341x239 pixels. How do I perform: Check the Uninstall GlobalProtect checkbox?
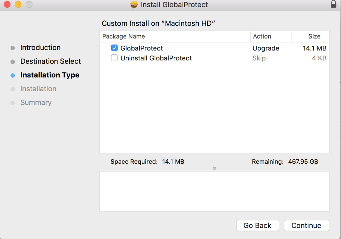(x=114, y=58)
